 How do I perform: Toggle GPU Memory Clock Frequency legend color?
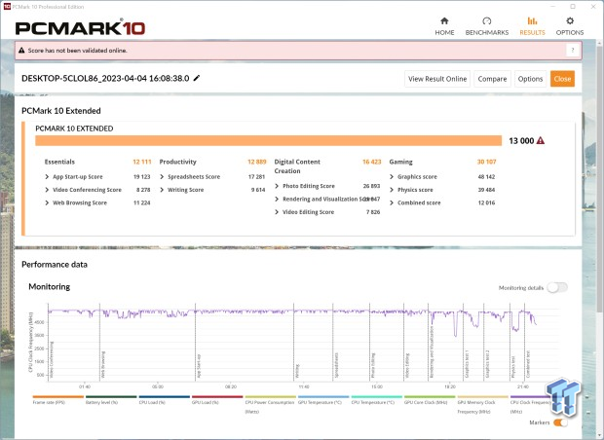482,396
